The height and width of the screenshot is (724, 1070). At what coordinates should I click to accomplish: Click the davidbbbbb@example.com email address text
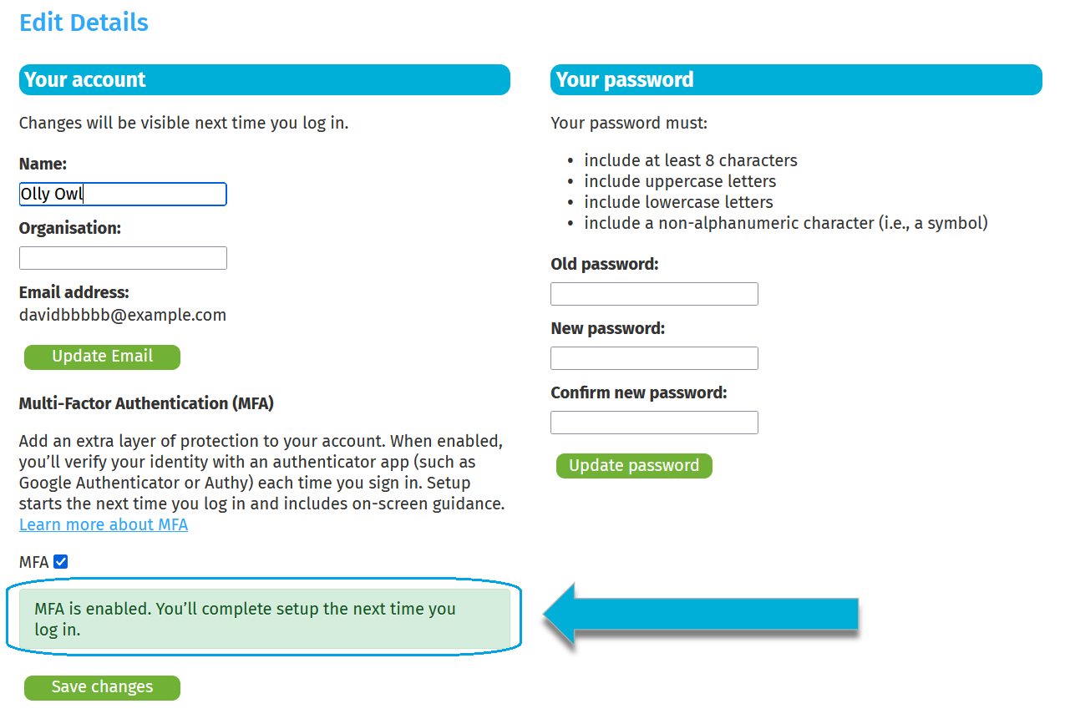(x=123, y=315)
